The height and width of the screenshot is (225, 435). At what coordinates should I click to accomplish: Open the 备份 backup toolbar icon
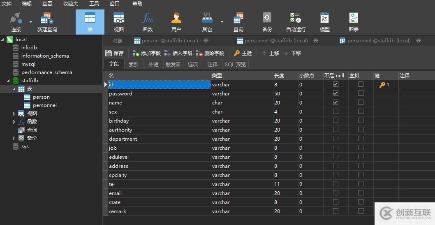tap(267, 22)
